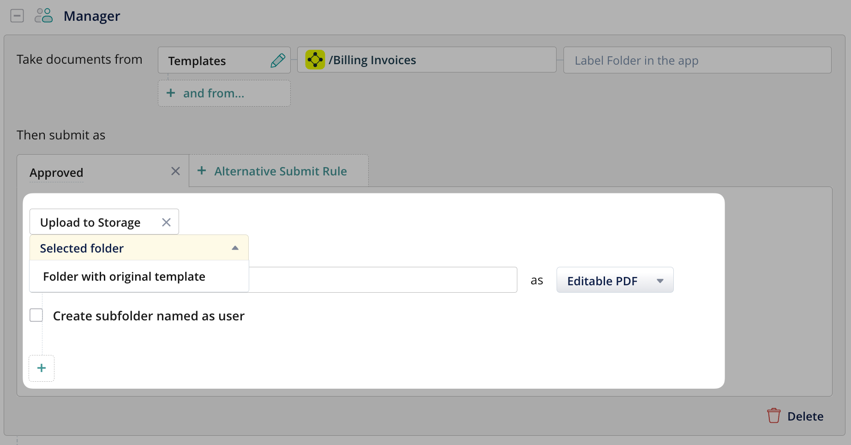Add an Alternative Submit Rule
Image resolution: width=851 pixels, height=445 pixels.
pyautogui.click(x=280, y=171)
